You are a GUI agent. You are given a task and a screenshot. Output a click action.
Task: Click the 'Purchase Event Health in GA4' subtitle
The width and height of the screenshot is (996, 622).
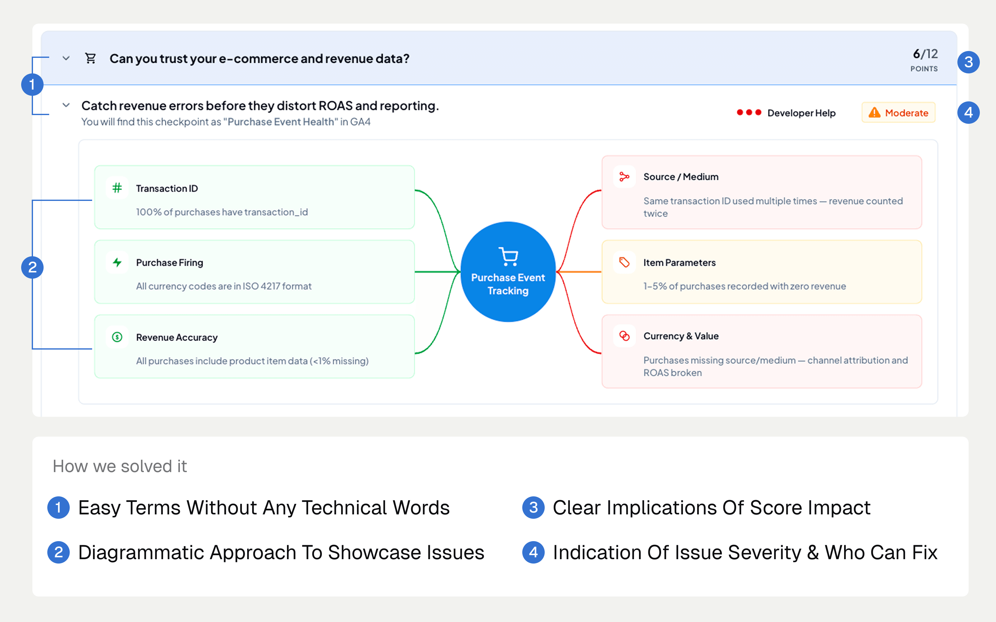(x=226, y=122)
